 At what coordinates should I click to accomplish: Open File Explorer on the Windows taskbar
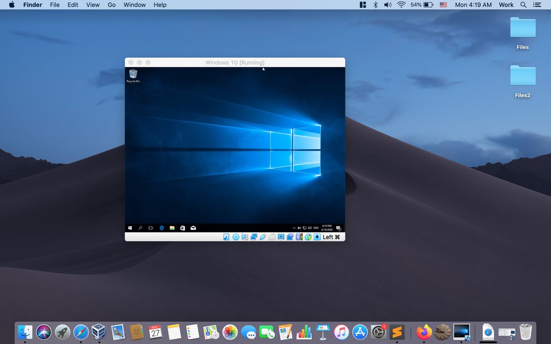[172, 228]
